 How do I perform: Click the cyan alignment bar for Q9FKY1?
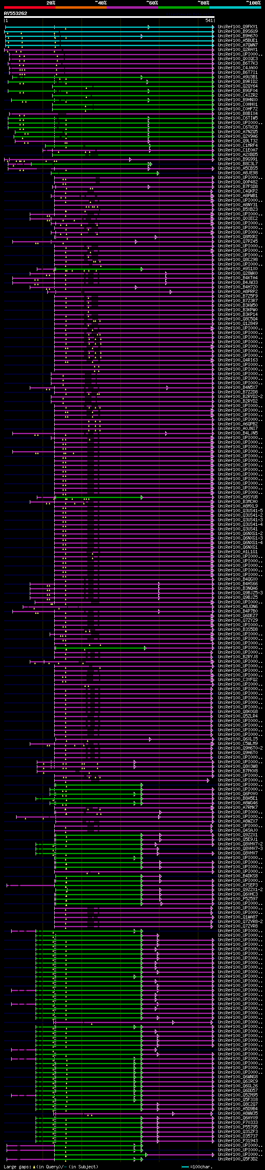pyautogui.click(x=109, y=27)
